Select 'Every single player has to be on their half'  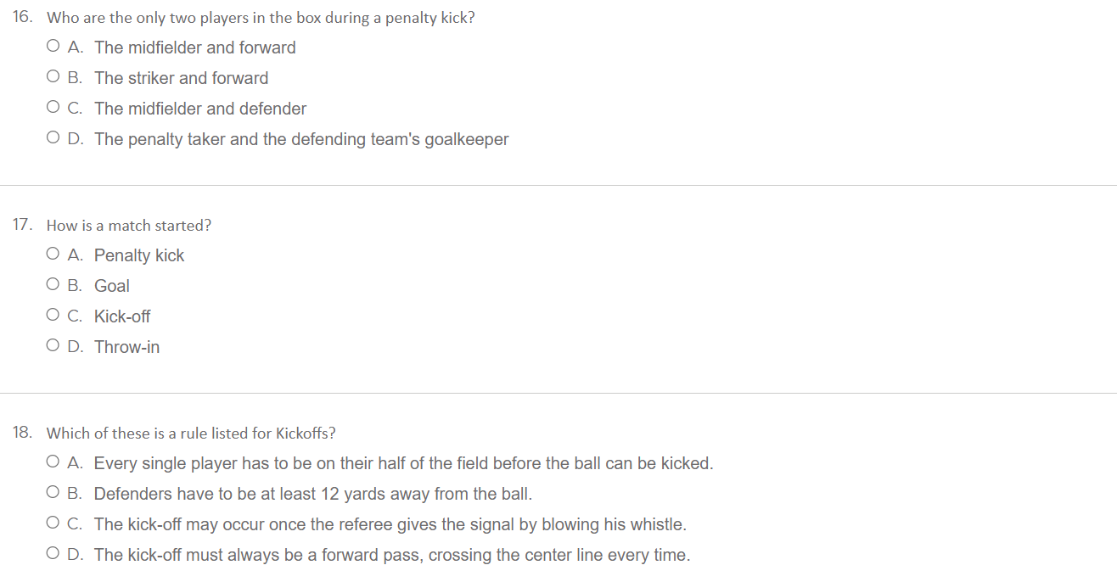pos(54,463)
